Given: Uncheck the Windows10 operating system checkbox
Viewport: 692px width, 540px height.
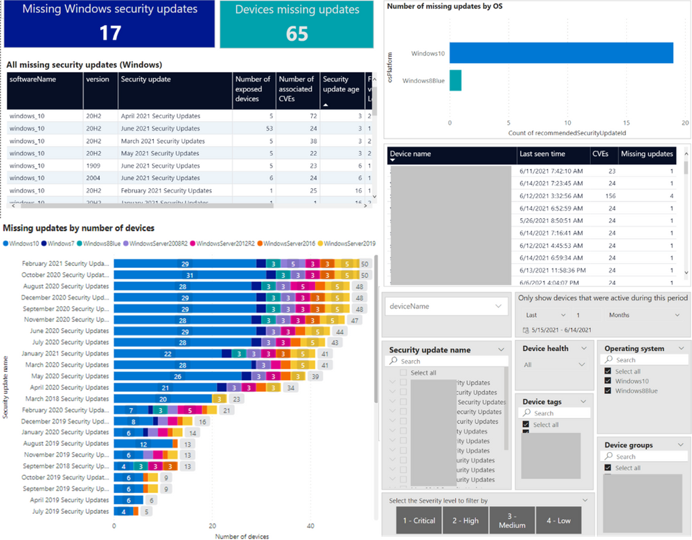Looking at the screenshot, I should tap(608, 381).
